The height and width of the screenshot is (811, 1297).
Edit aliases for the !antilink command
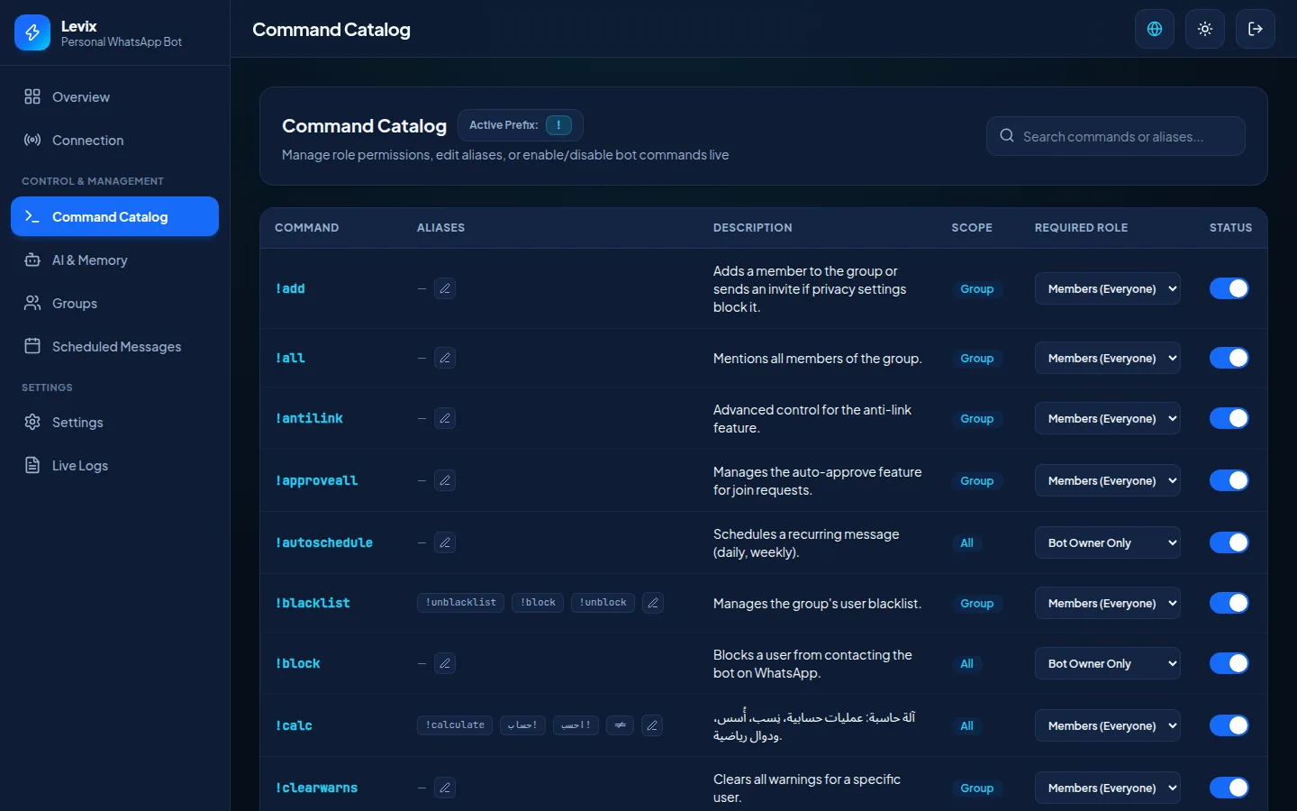[x=445, y=418]
